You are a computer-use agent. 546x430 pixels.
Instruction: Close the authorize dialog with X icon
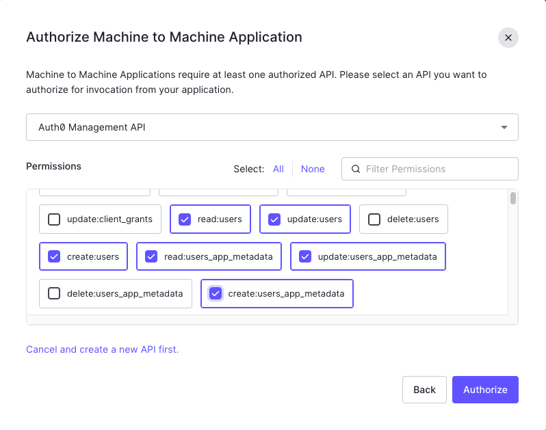[508, 38]
